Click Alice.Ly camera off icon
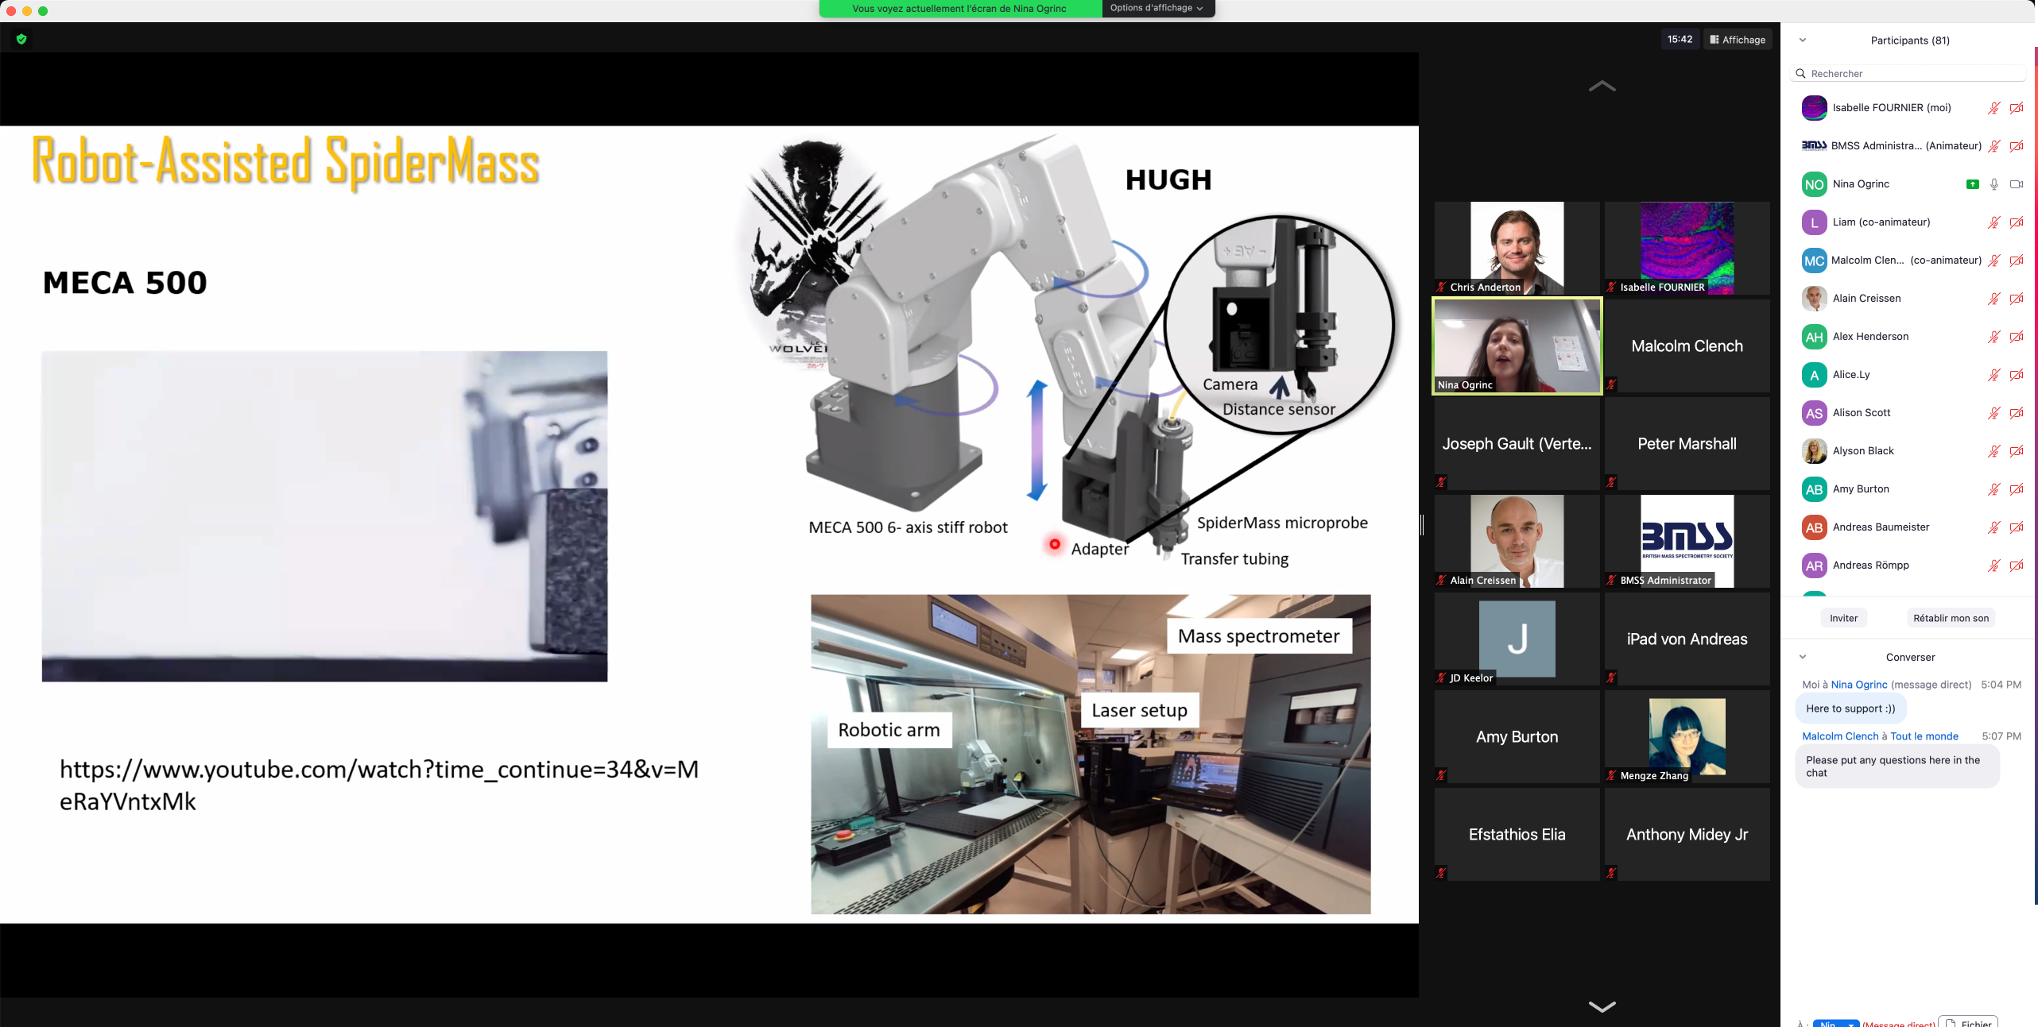 [2017, 375]
